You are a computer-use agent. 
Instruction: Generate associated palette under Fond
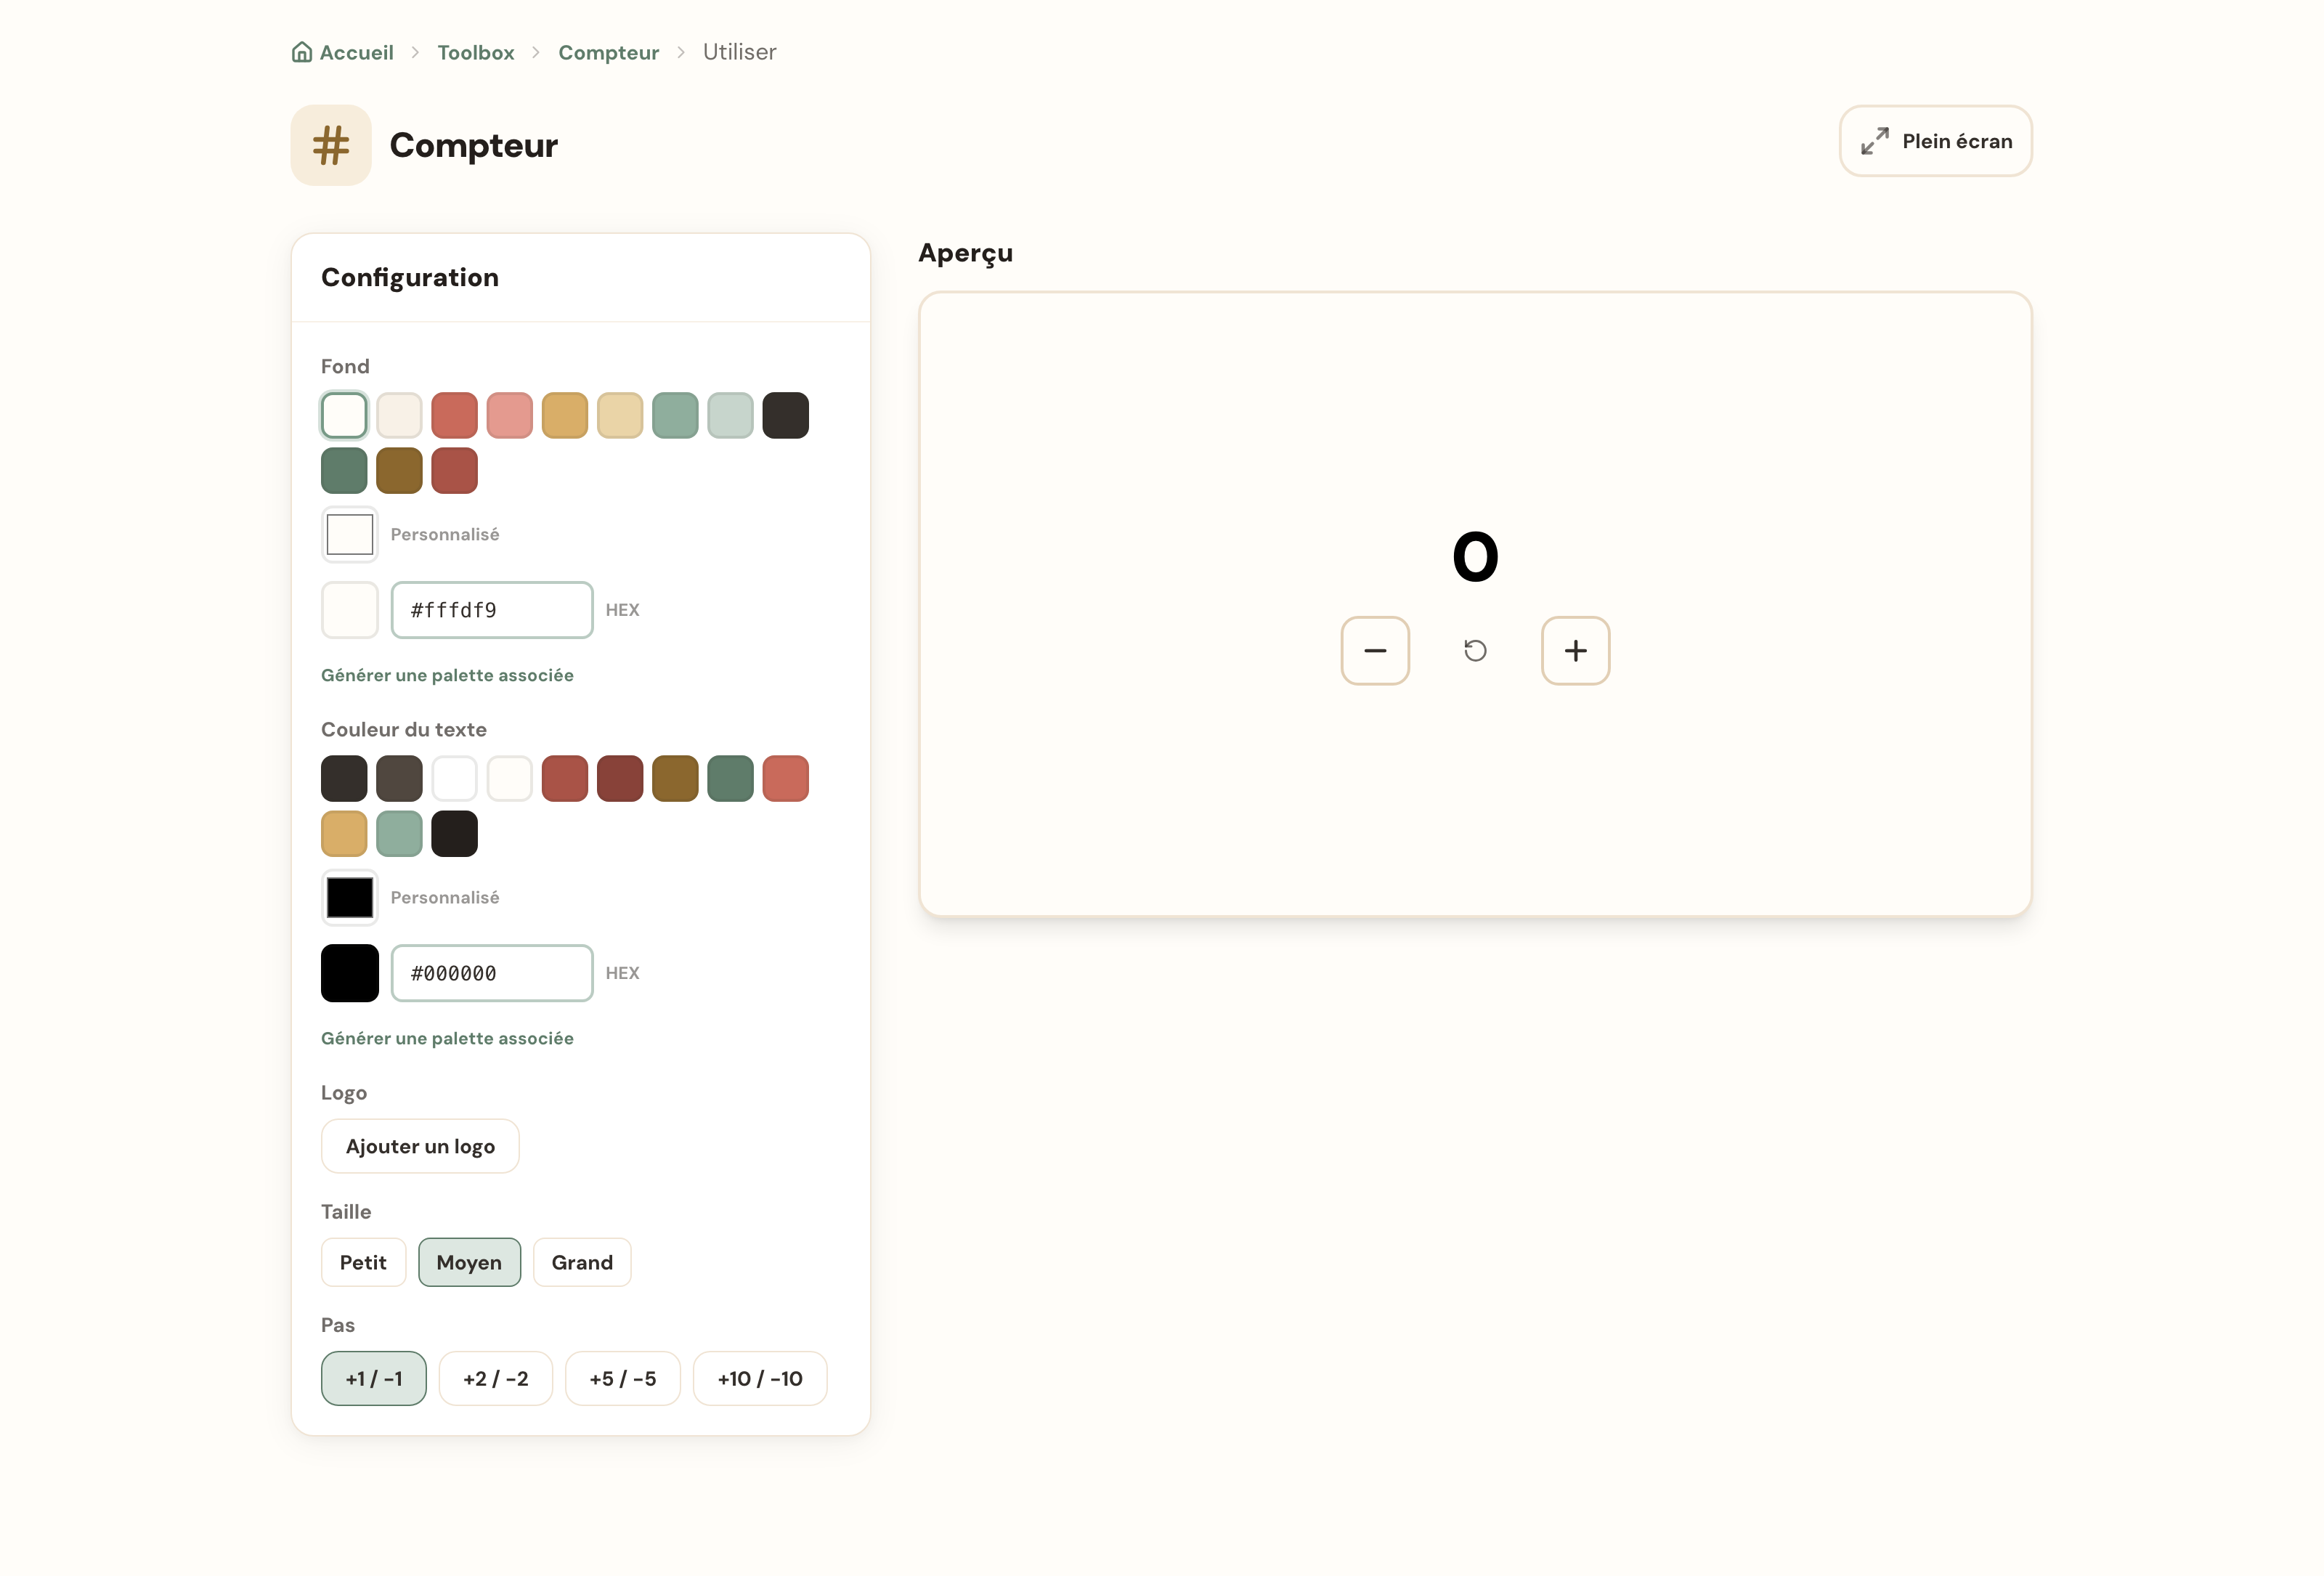point(447,675)
